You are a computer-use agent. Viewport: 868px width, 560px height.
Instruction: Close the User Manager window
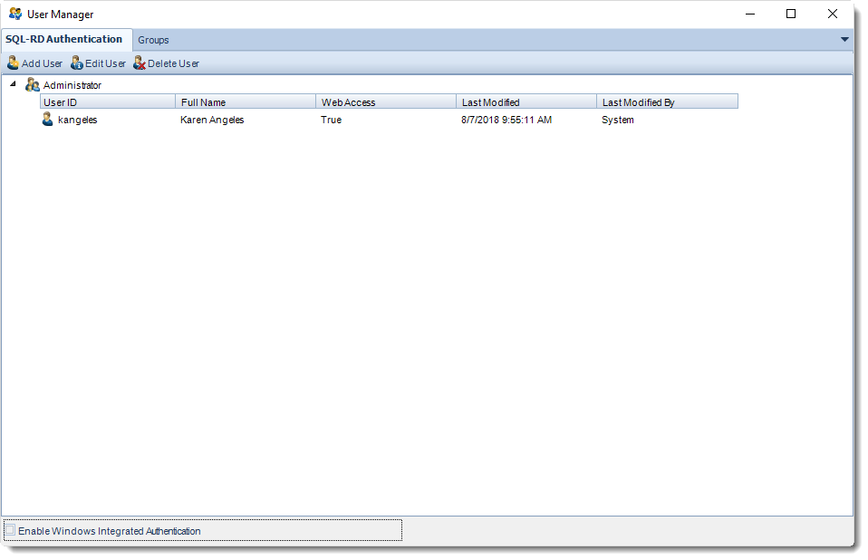832,14
